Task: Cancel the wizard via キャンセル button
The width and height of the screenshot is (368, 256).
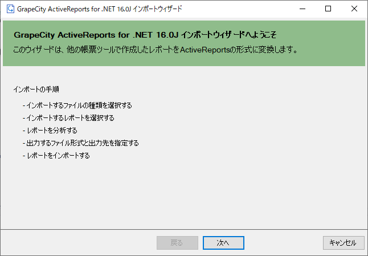Action: (344, 243)
